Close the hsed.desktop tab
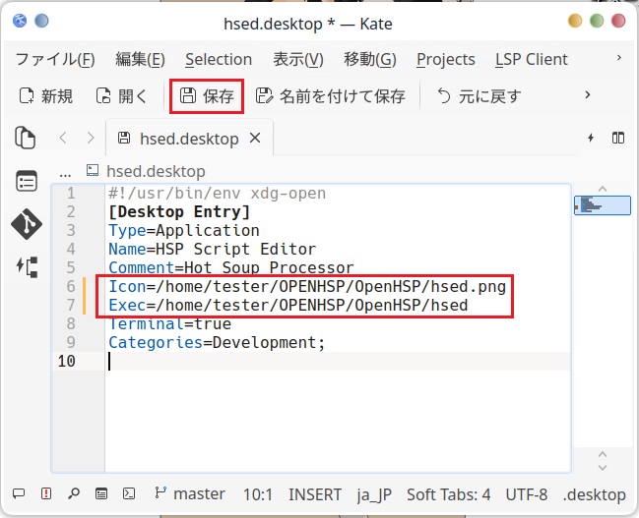The image size is (639, 518). [x=255, y=138]
